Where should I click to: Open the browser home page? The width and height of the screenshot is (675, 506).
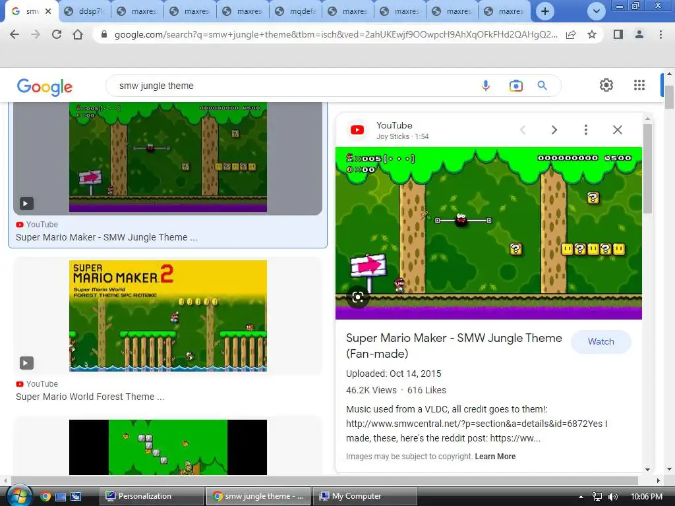78,34
